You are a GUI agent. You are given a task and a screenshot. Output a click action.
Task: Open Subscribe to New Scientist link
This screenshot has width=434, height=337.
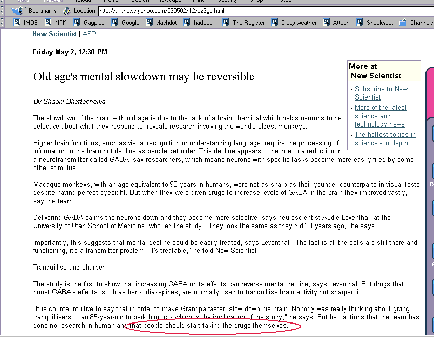click(x=381, y=93)
